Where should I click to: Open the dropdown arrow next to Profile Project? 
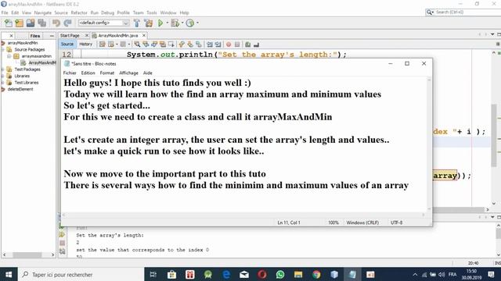[197, 23]
